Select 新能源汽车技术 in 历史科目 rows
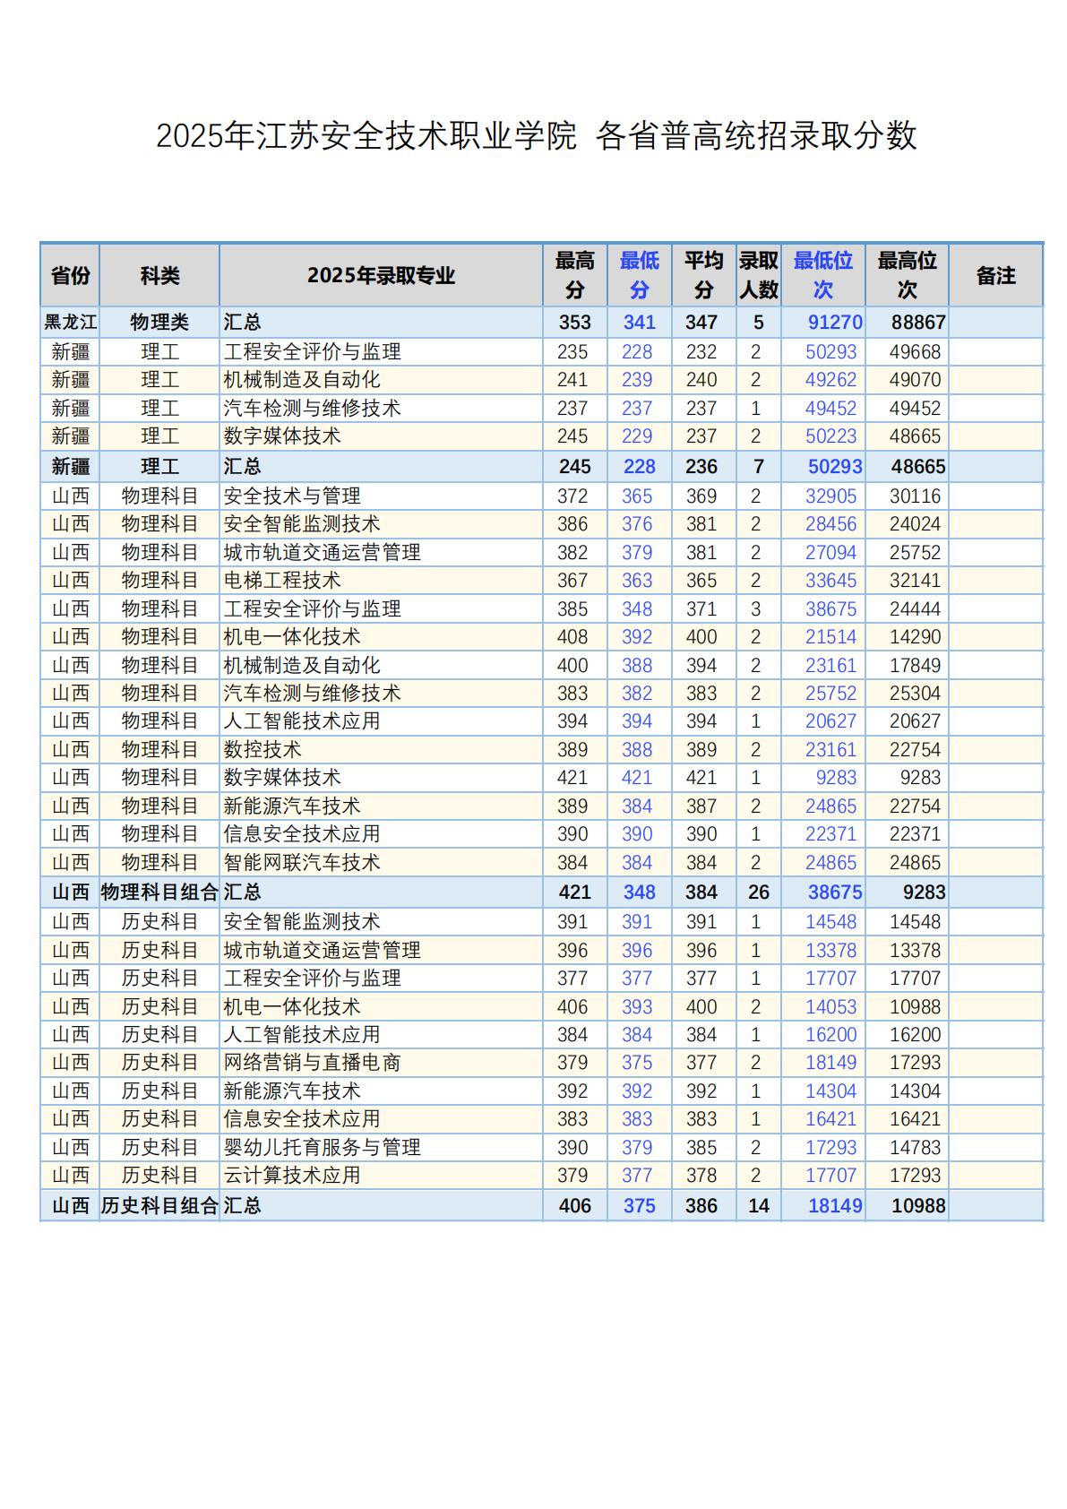This screenshot has height=1509, width=1067. (292, 1091)
